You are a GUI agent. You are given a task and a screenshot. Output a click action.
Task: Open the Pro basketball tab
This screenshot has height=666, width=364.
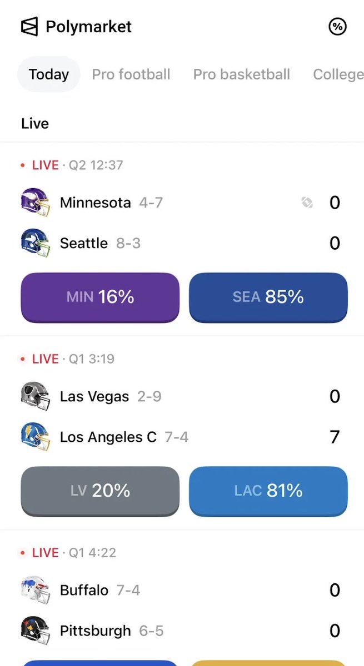242,74
